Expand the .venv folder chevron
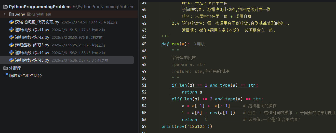 pos(4,14)
